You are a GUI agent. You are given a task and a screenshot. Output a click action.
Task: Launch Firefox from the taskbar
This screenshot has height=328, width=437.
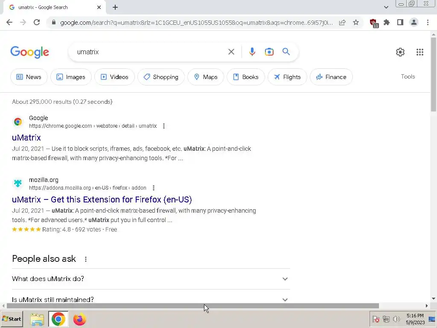[x=79, y=319]
